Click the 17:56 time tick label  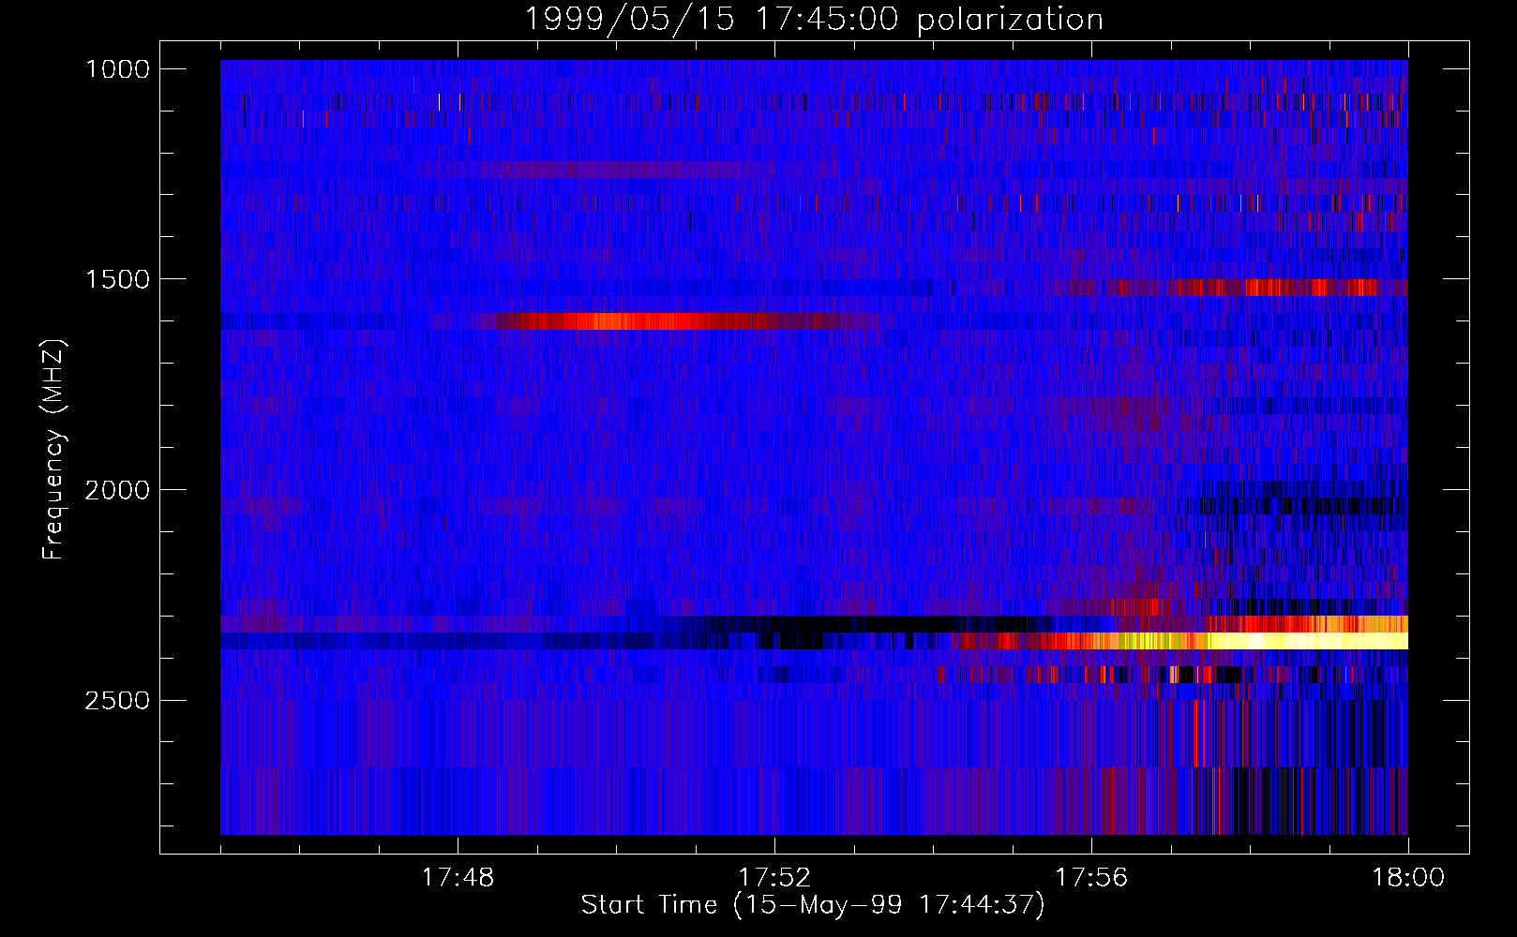(1091, 878)
